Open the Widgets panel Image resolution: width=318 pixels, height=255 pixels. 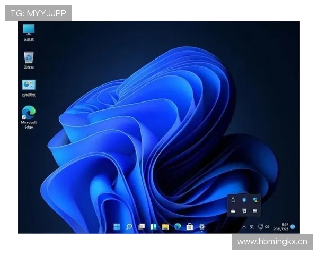(153, 227)
